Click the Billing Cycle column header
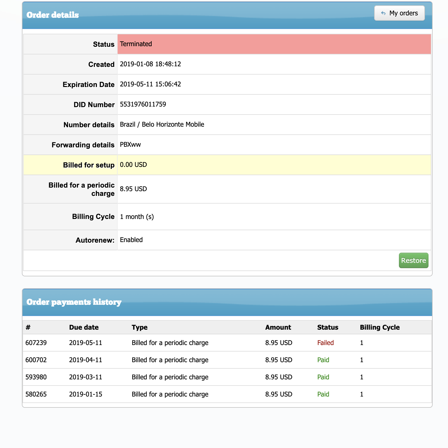The image size is (448, 448). click(380, 328)
